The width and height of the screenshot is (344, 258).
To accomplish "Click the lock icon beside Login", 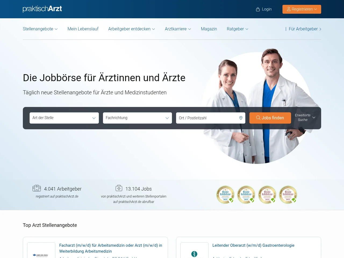I will (258, 9).
